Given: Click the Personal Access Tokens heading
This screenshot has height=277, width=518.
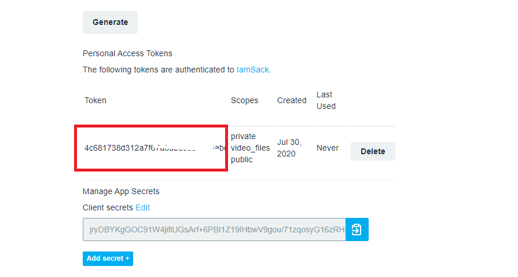Looking at the screenshot, I should 127,53.
